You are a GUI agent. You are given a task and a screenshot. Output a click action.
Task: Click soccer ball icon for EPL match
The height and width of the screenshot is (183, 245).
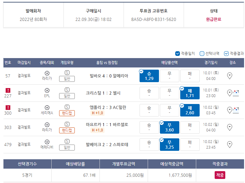click(47, 91)
